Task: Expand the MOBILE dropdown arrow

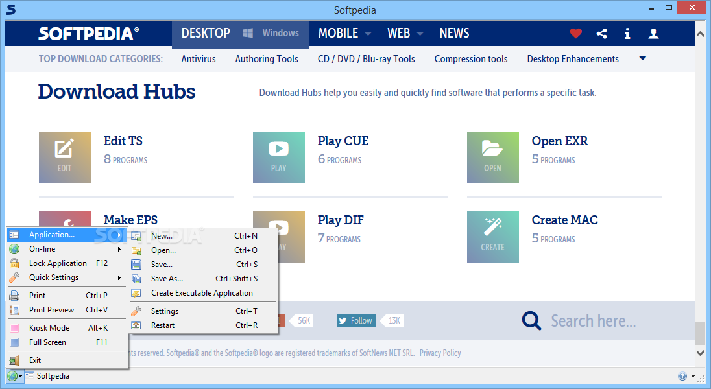Action: click(x=368, y=34)
